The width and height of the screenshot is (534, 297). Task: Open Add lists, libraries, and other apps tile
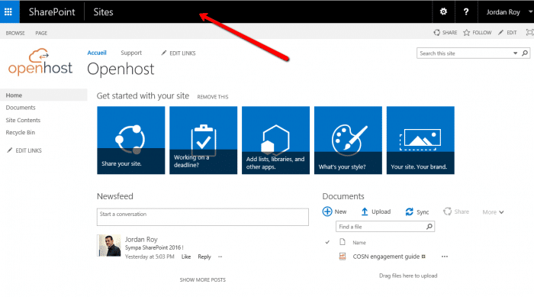click(276, 140)
